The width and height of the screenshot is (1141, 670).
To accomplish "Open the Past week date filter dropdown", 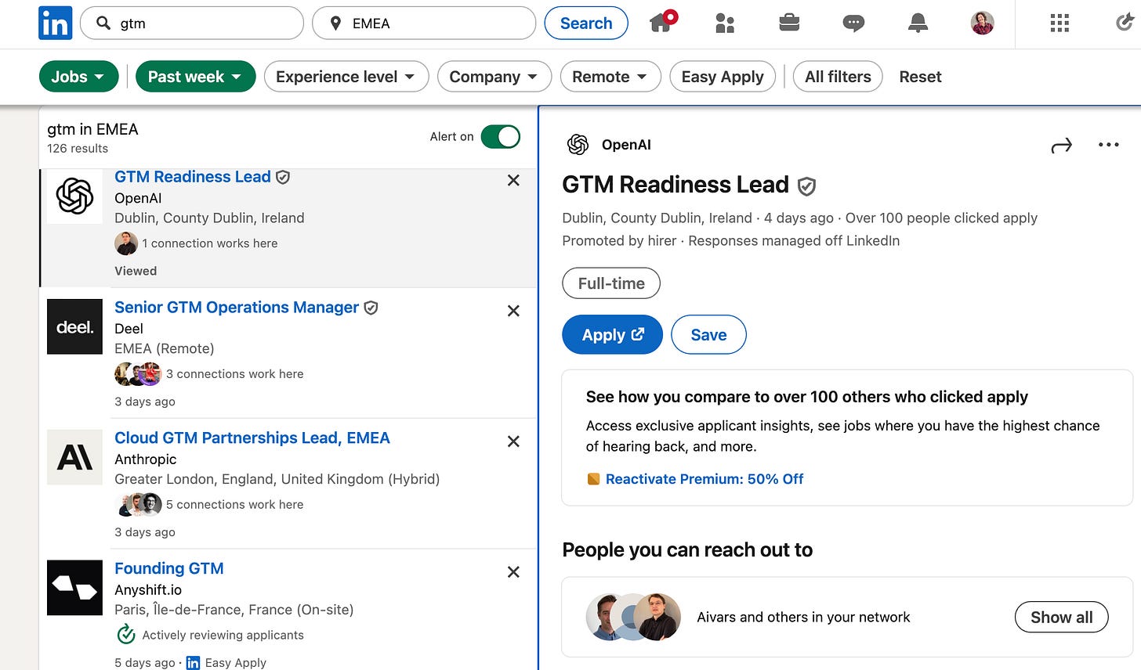I will tap(196, 77).
